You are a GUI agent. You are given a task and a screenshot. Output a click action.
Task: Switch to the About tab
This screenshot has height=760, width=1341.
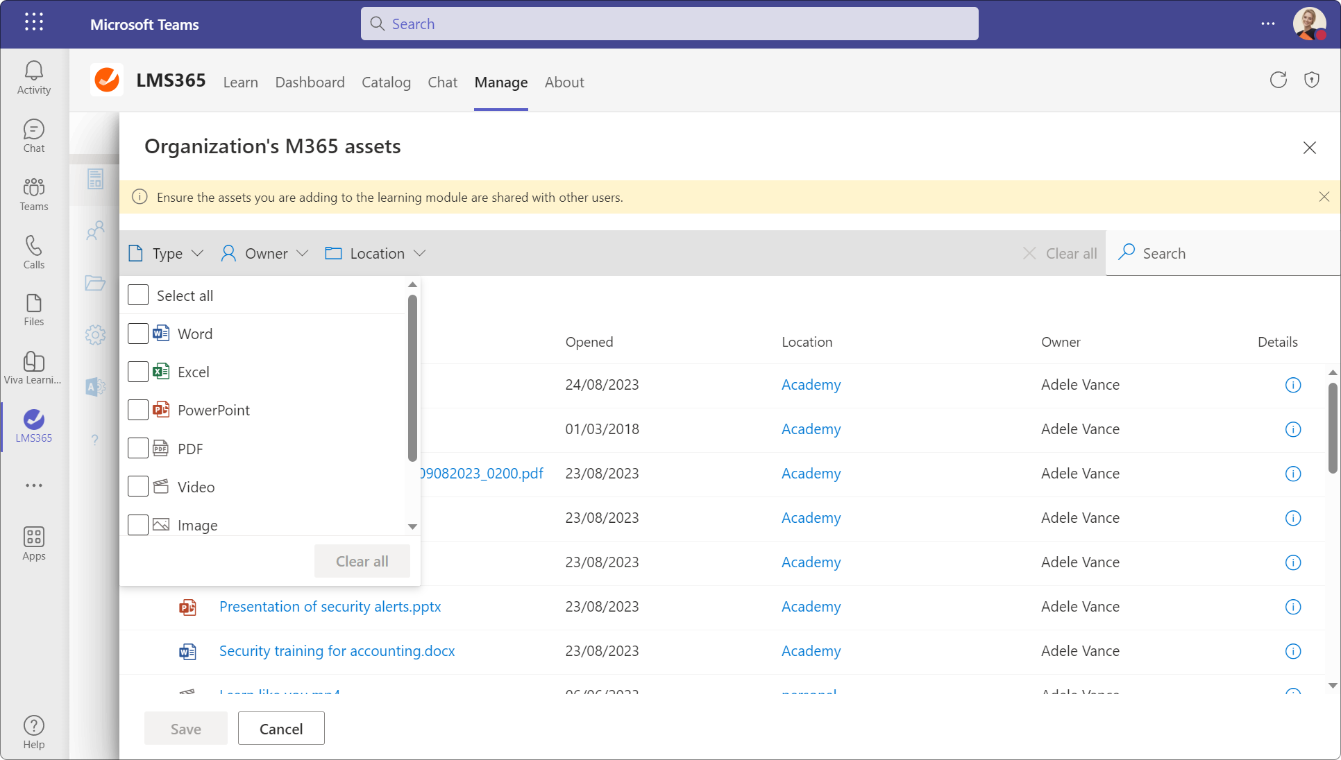pyautogui.click(x=564, y=83)
